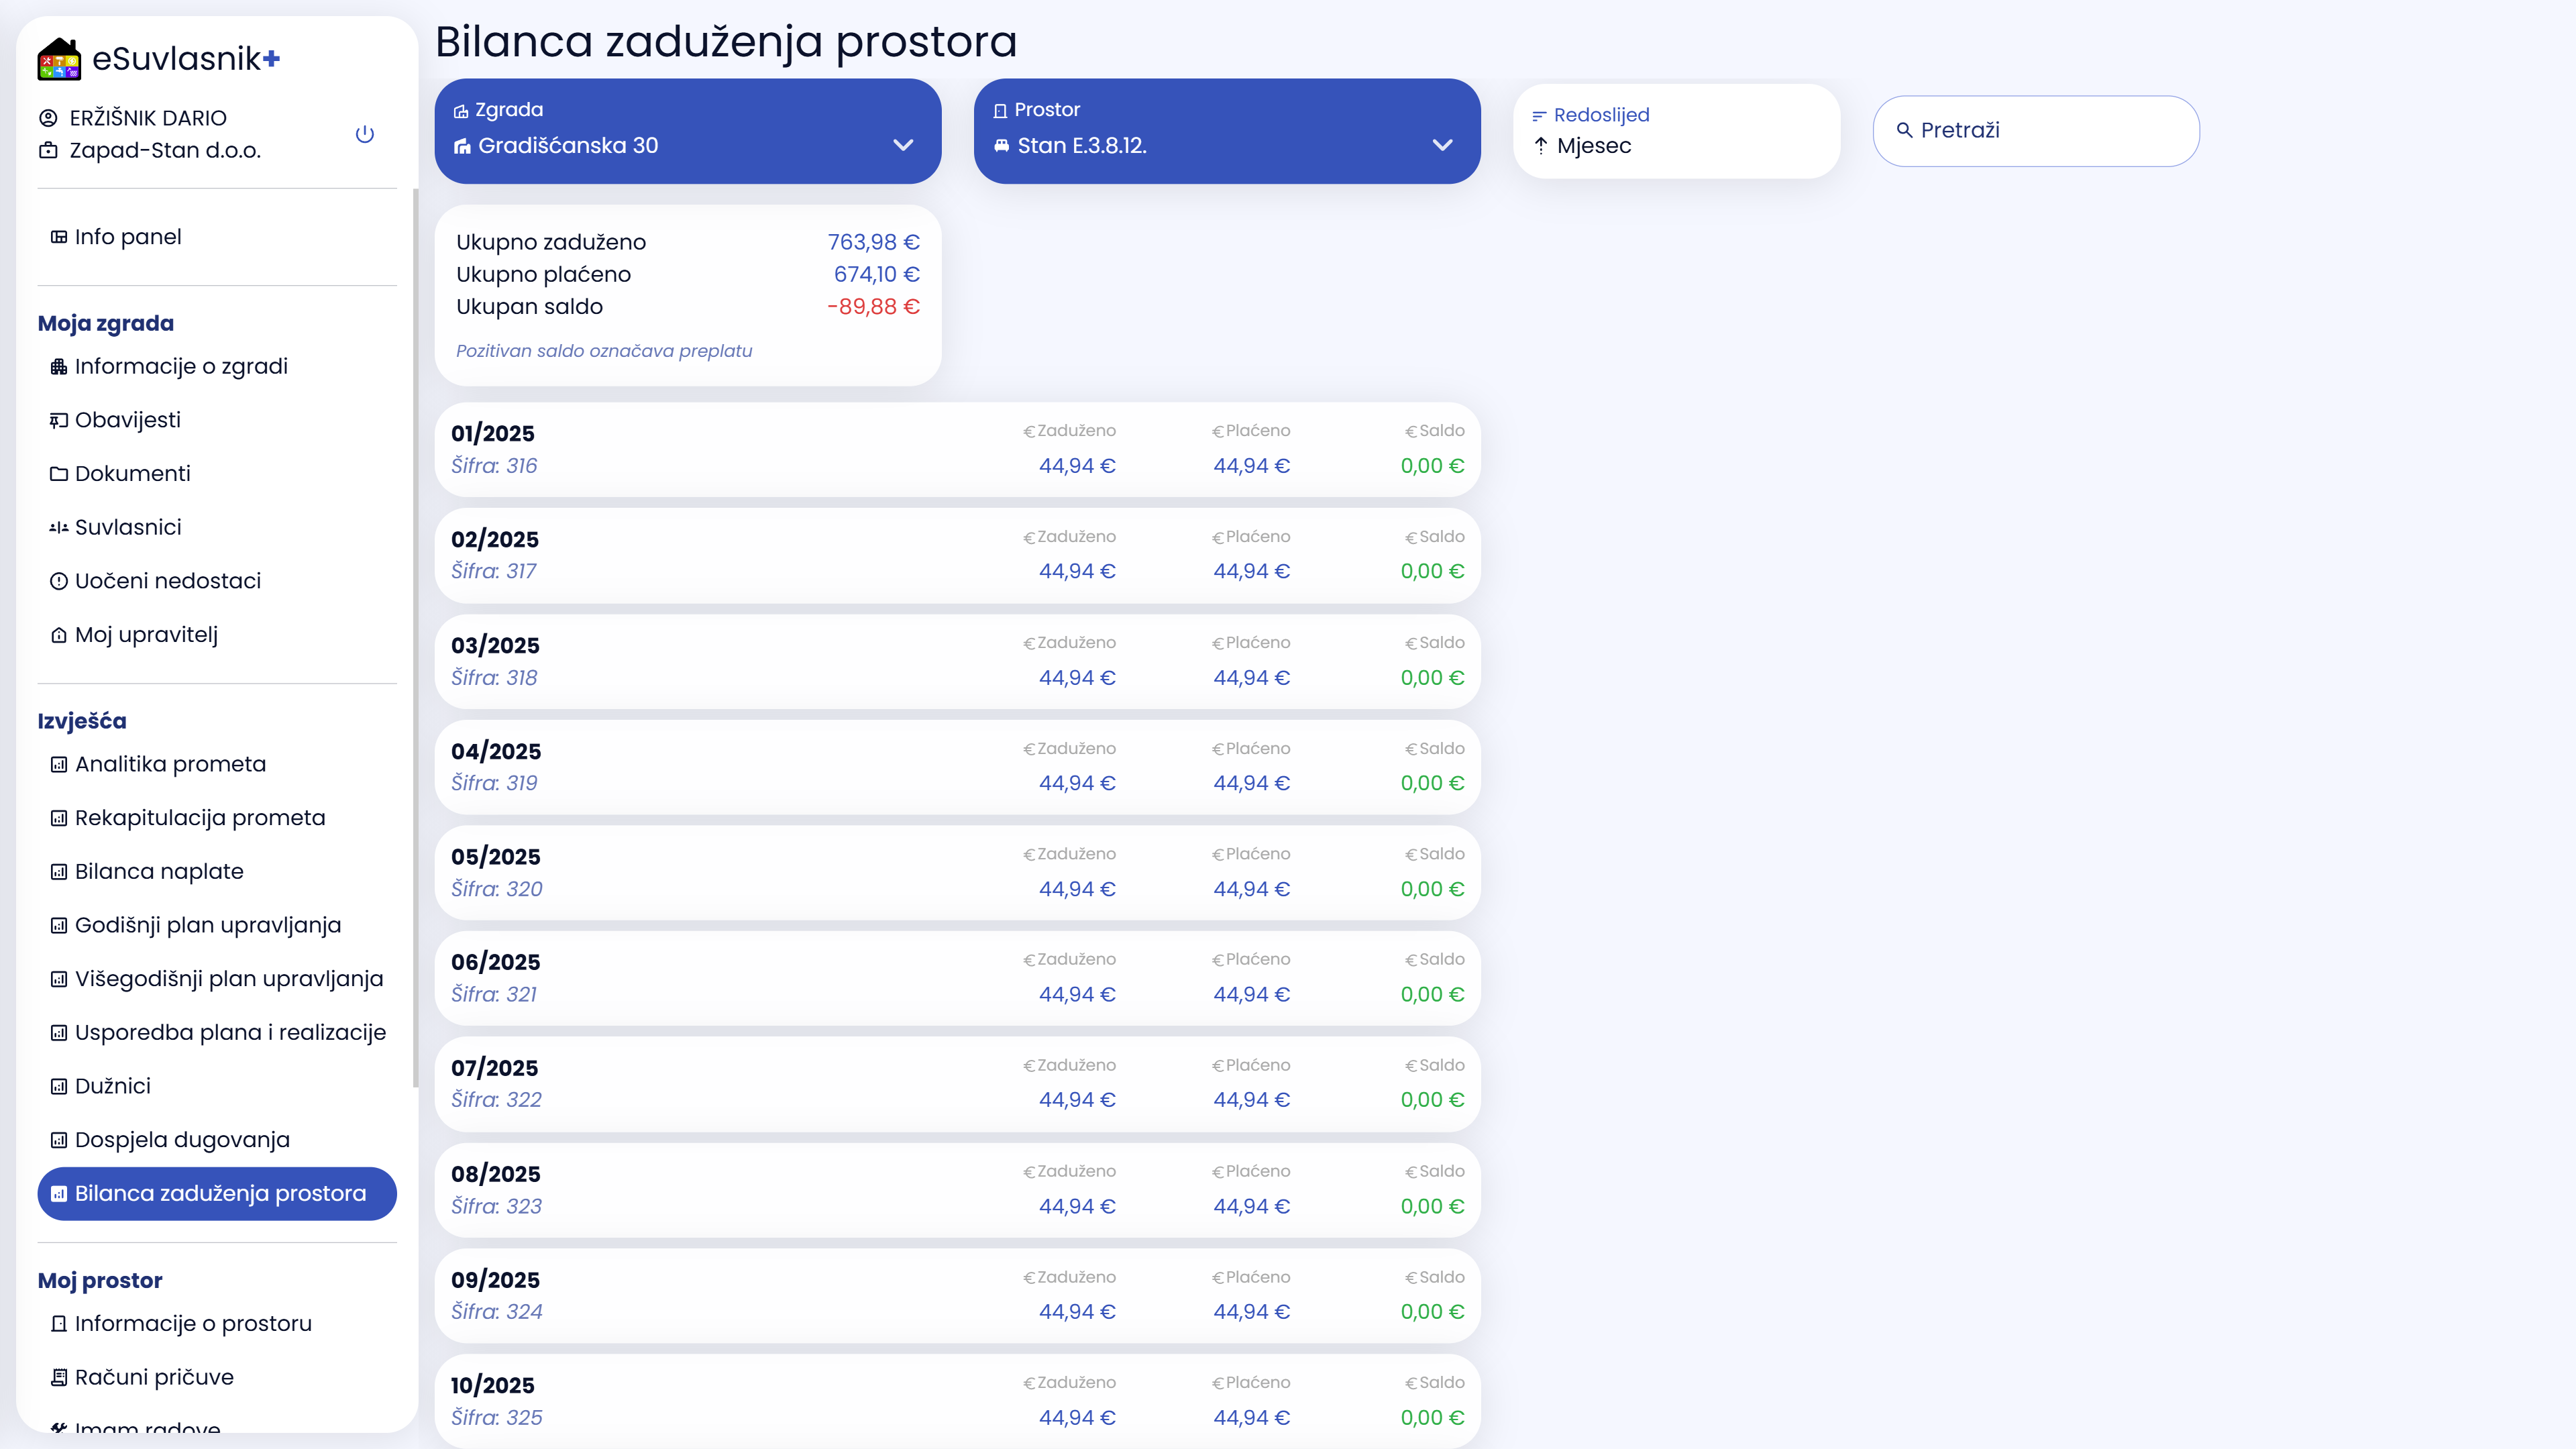Open the Gradišćanska 30 building selector
2576x1449 pixels.
click(x=688, y=131)
